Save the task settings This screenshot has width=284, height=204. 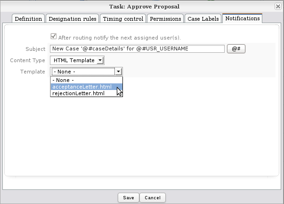pyautogui.click(x=128, y=198)
